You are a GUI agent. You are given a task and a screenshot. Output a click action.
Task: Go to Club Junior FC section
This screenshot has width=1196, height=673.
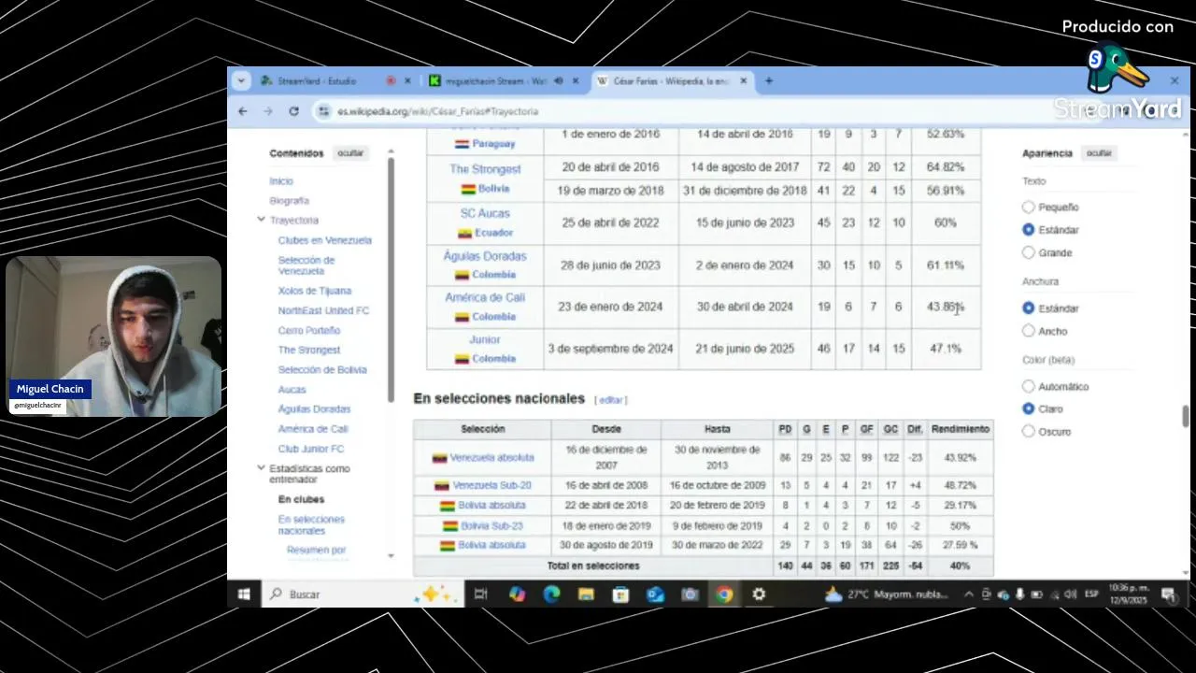310,449
